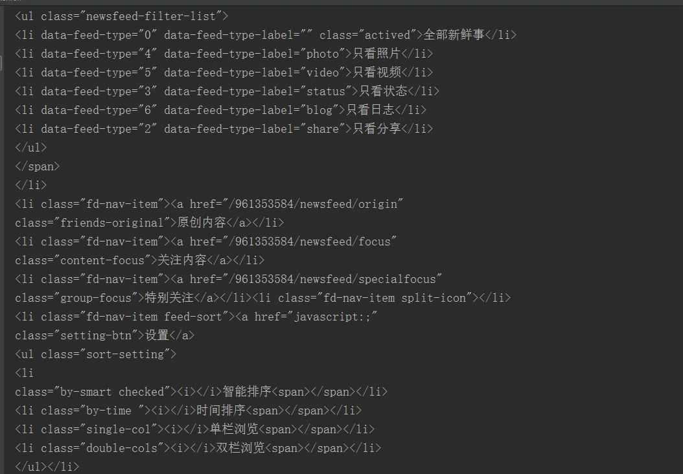The width and height of the screenshot is (683, 474).
Task: Click the "photo" feed type label value
Action: (x=322, y=53)
